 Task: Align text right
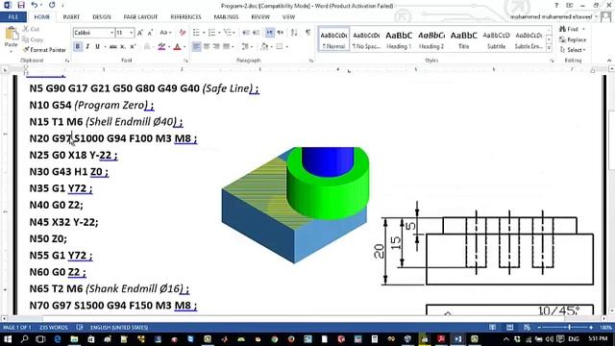216,47
